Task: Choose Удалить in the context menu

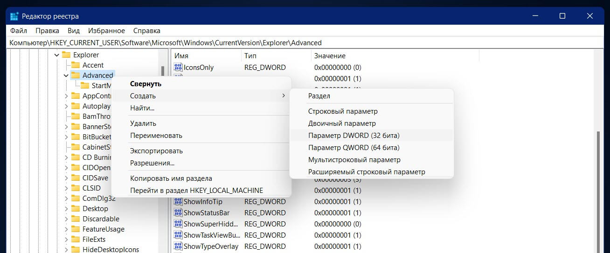Action: coord(201,123)
